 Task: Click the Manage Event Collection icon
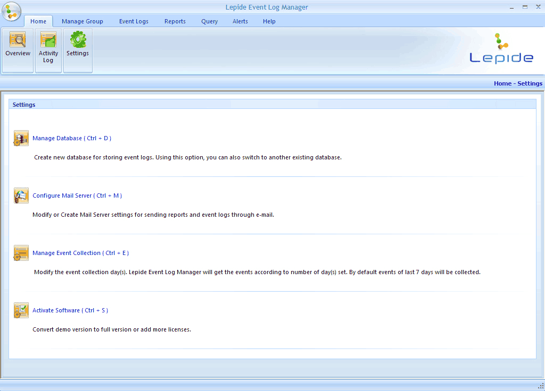tap(21, 253)
